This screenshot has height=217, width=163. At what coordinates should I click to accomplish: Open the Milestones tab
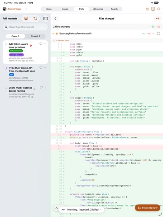click(x=98, y=9)
